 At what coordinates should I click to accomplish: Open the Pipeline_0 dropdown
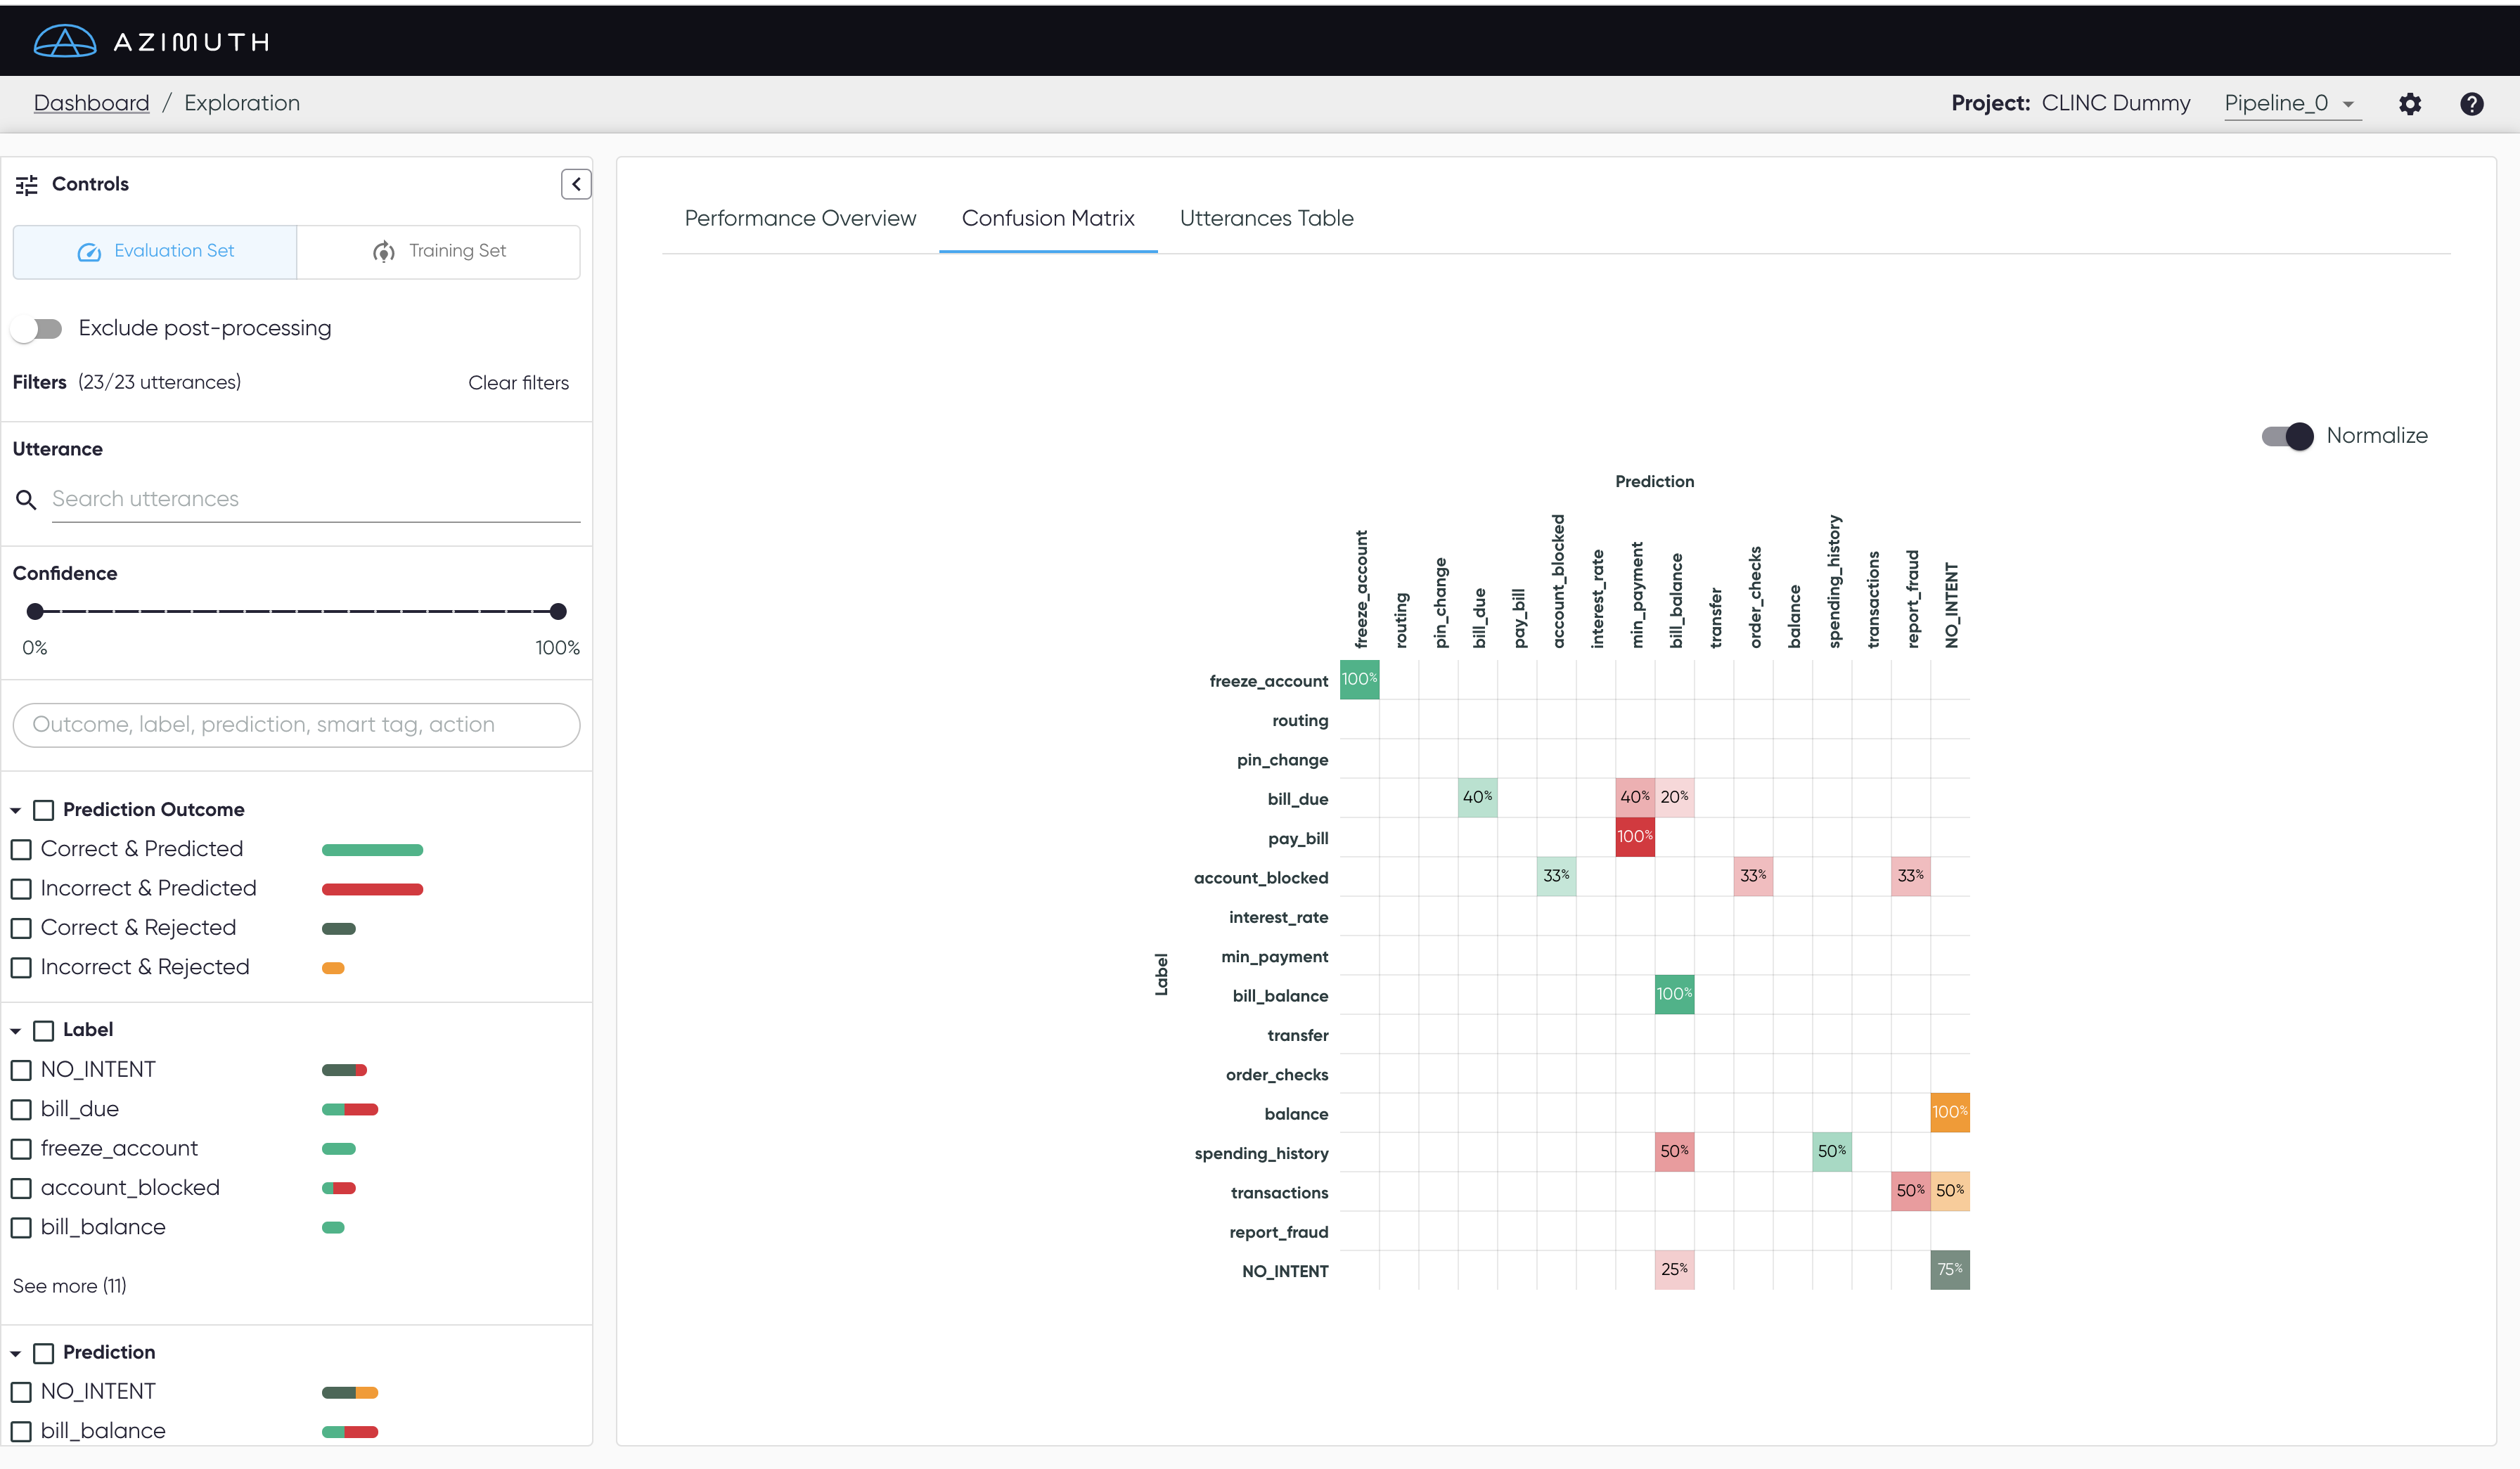pos(2292,104)
